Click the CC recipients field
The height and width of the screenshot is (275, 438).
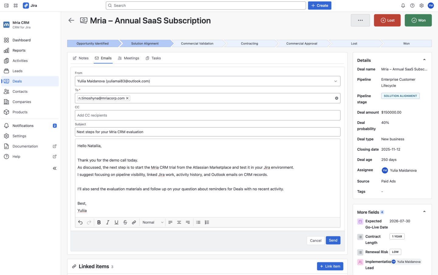[207, 115]
